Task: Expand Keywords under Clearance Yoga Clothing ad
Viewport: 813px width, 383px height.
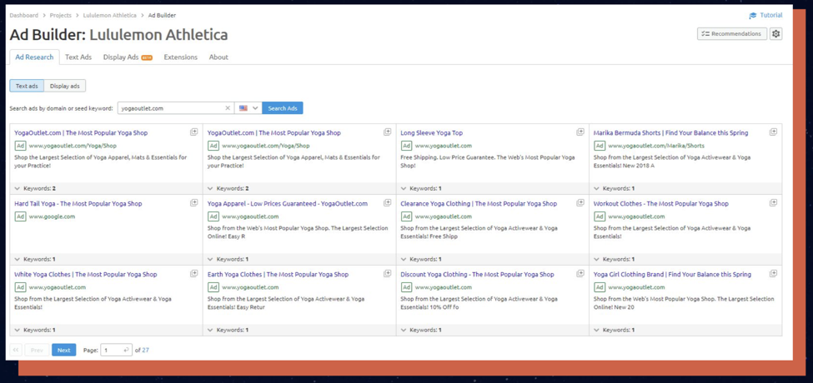Action: (x=422, y=259)
